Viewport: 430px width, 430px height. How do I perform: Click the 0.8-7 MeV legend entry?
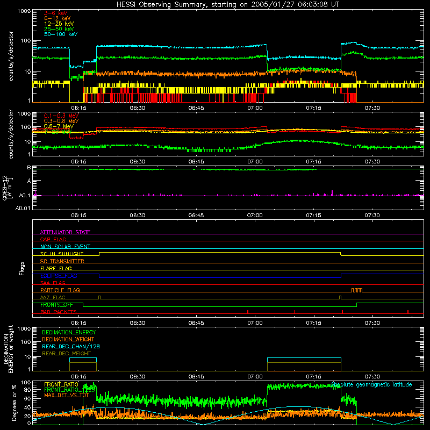click(x=59, y=126)
